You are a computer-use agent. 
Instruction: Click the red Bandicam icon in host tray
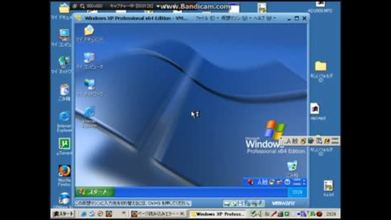(319, 214)
